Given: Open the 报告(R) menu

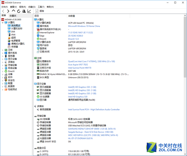Looking at the screenshot, I should 22,7.
